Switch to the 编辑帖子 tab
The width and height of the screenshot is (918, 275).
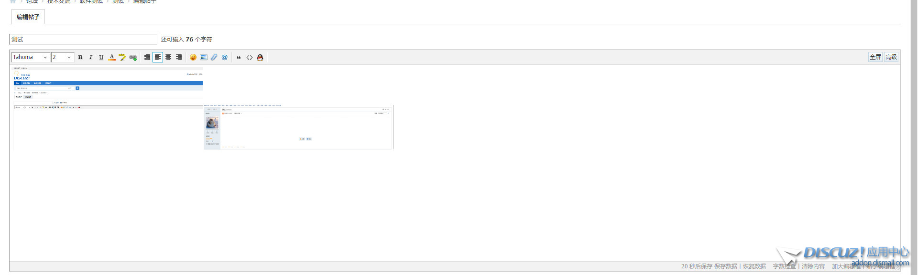click(x=26, y=16)
